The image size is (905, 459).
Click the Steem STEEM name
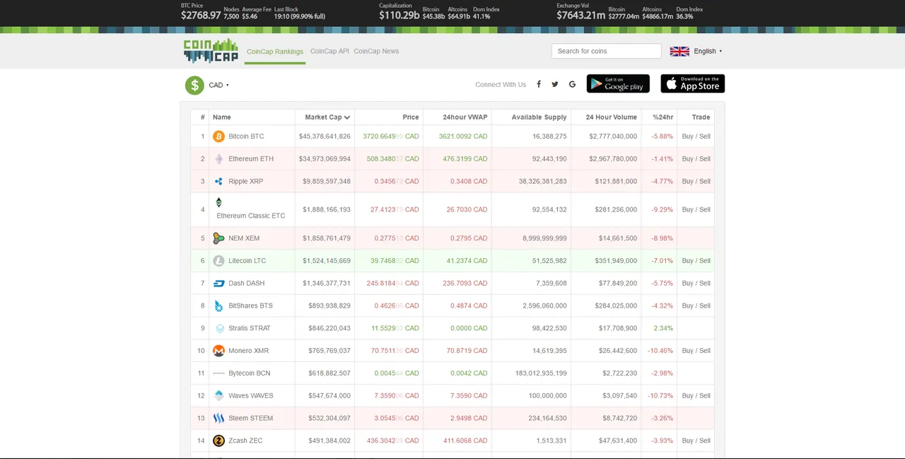click(x=251, y=419)
